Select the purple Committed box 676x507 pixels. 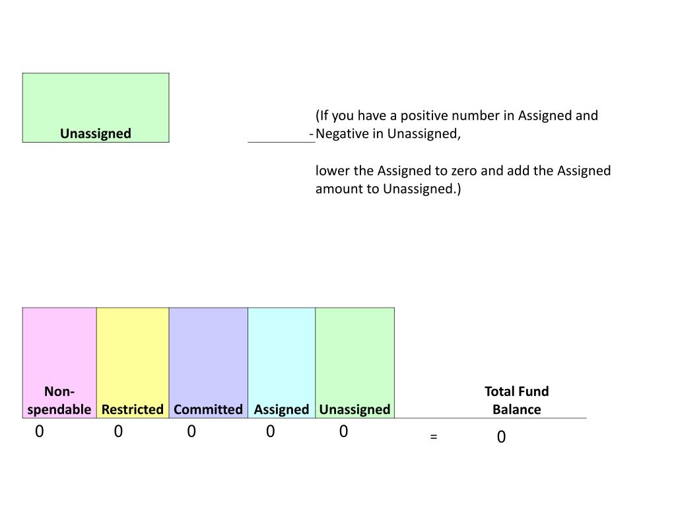[x=208, y=363]
